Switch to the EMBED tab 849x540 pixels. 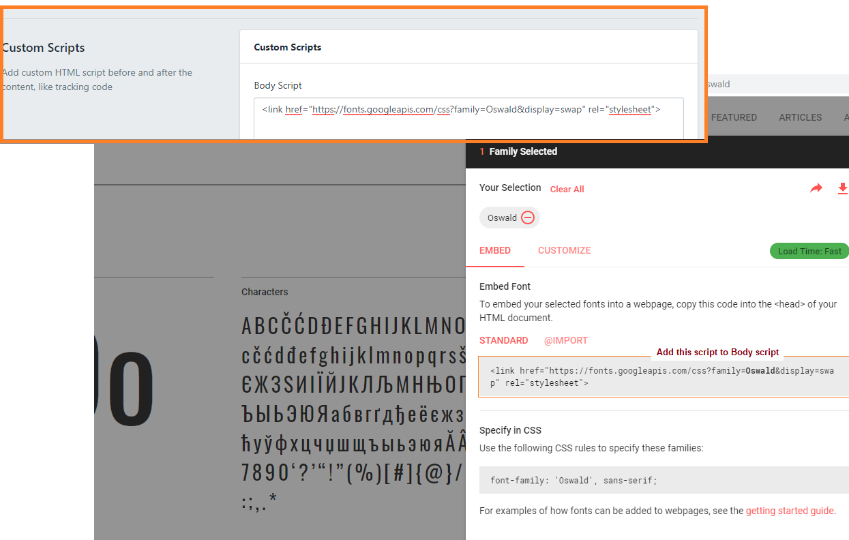[x=495, y=250]
